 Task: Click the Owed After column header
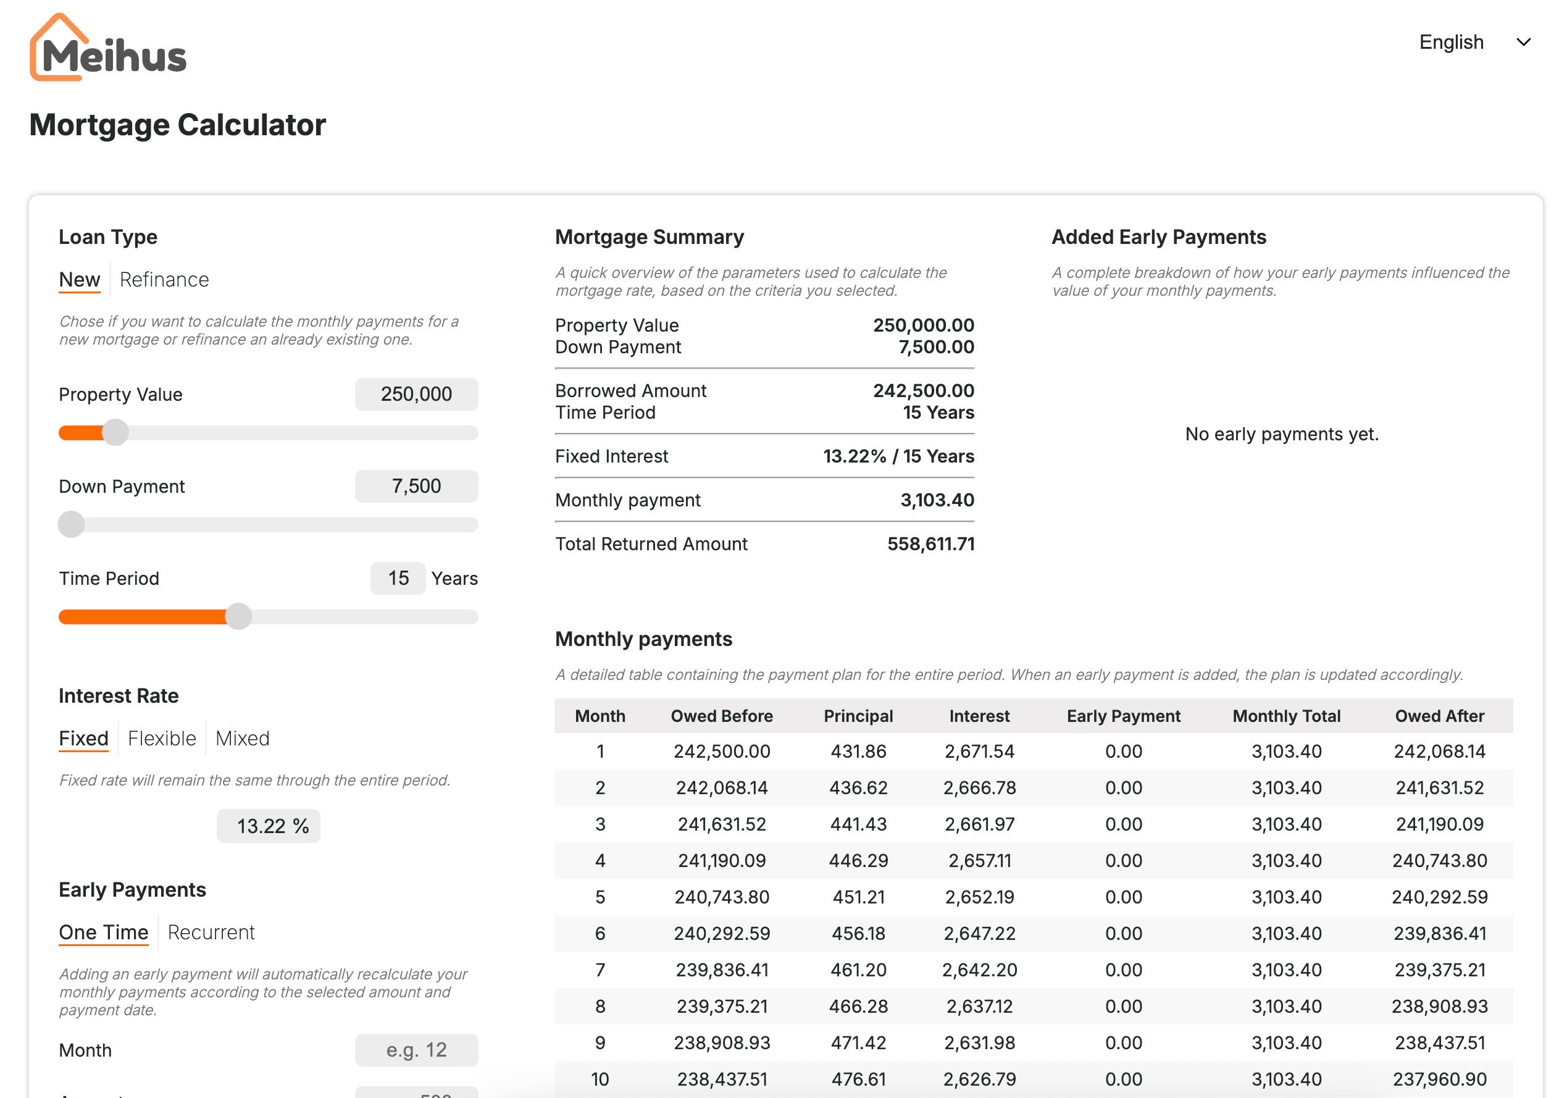click(x=1439, y=716)
